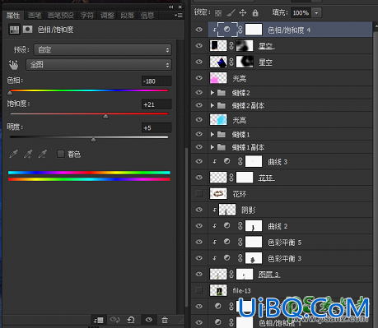Screen dimensions: 378x328
Task: Show the hidden file-13 layer
Action: point(199,290)
